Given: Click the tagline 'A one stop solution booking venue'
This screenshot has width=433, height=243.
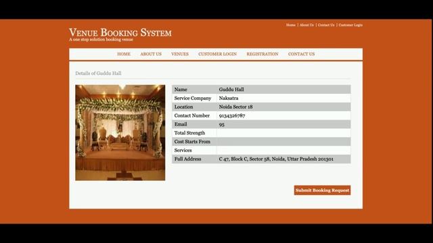Looking at the screenshot, I should pyautogui.click(x=101, y=40).
